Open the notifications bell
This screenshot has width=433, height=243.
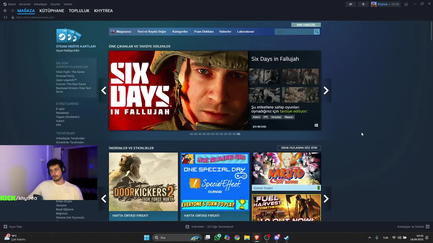(x=363, y=4)
